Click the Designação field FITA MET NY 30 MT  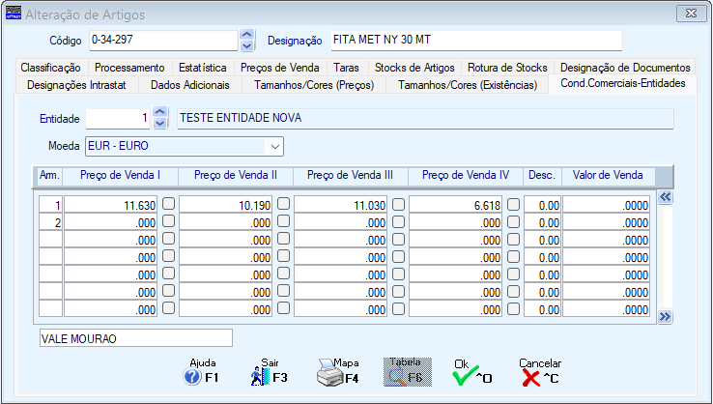tap(476, 40)
